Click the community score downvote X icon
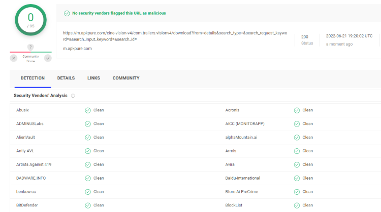The height and width of the screenshot is (212, 381). (14, 58)
